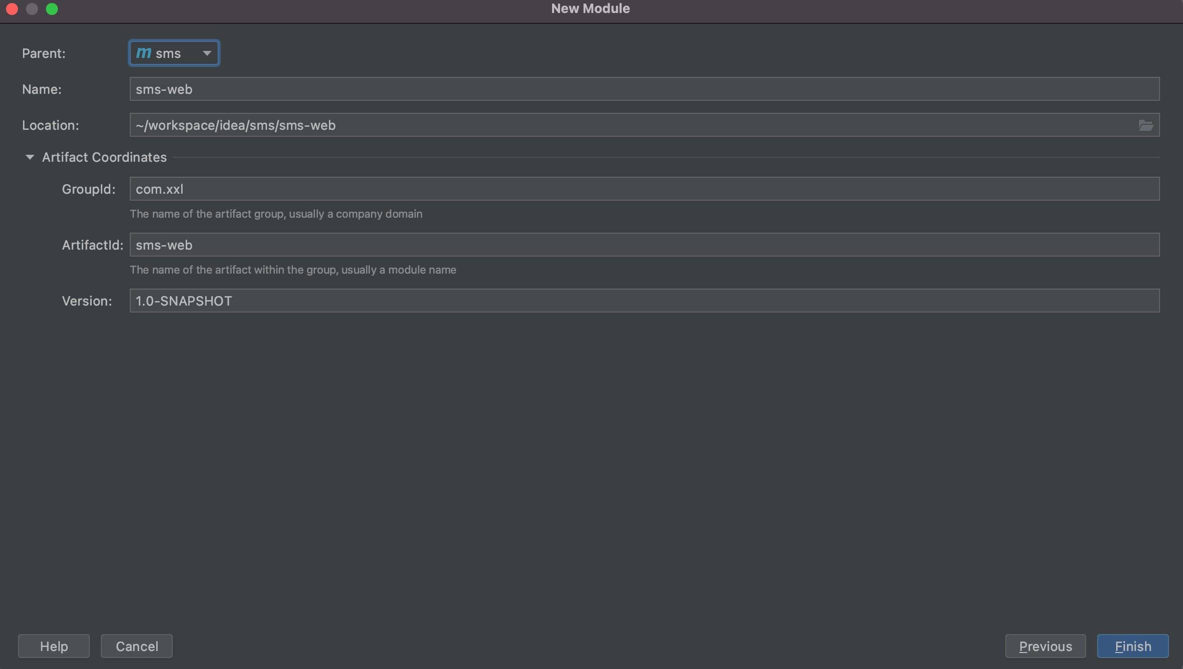Click the yellow minimize window button
Screen dimensions: 1183x669
[32, 9]
